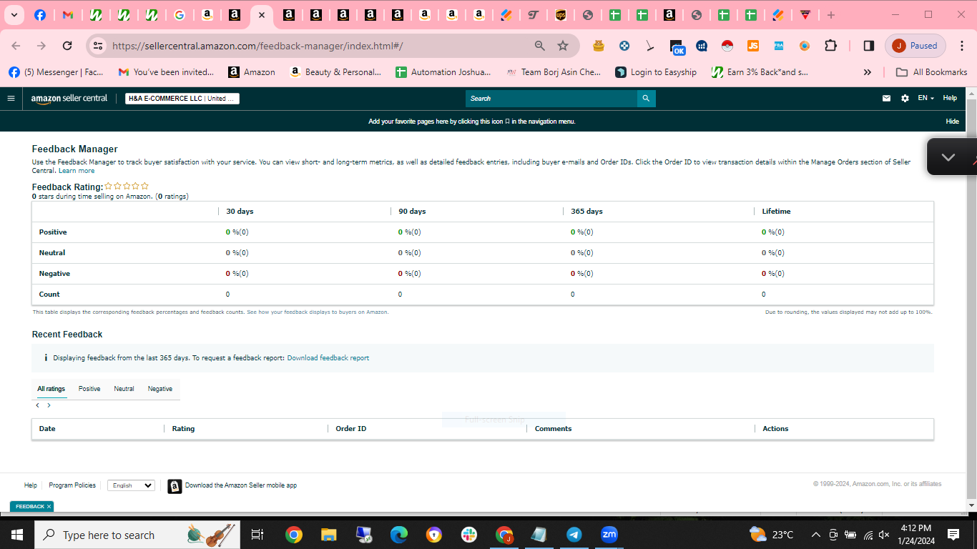Reload the Feedback Manager page

67,46
